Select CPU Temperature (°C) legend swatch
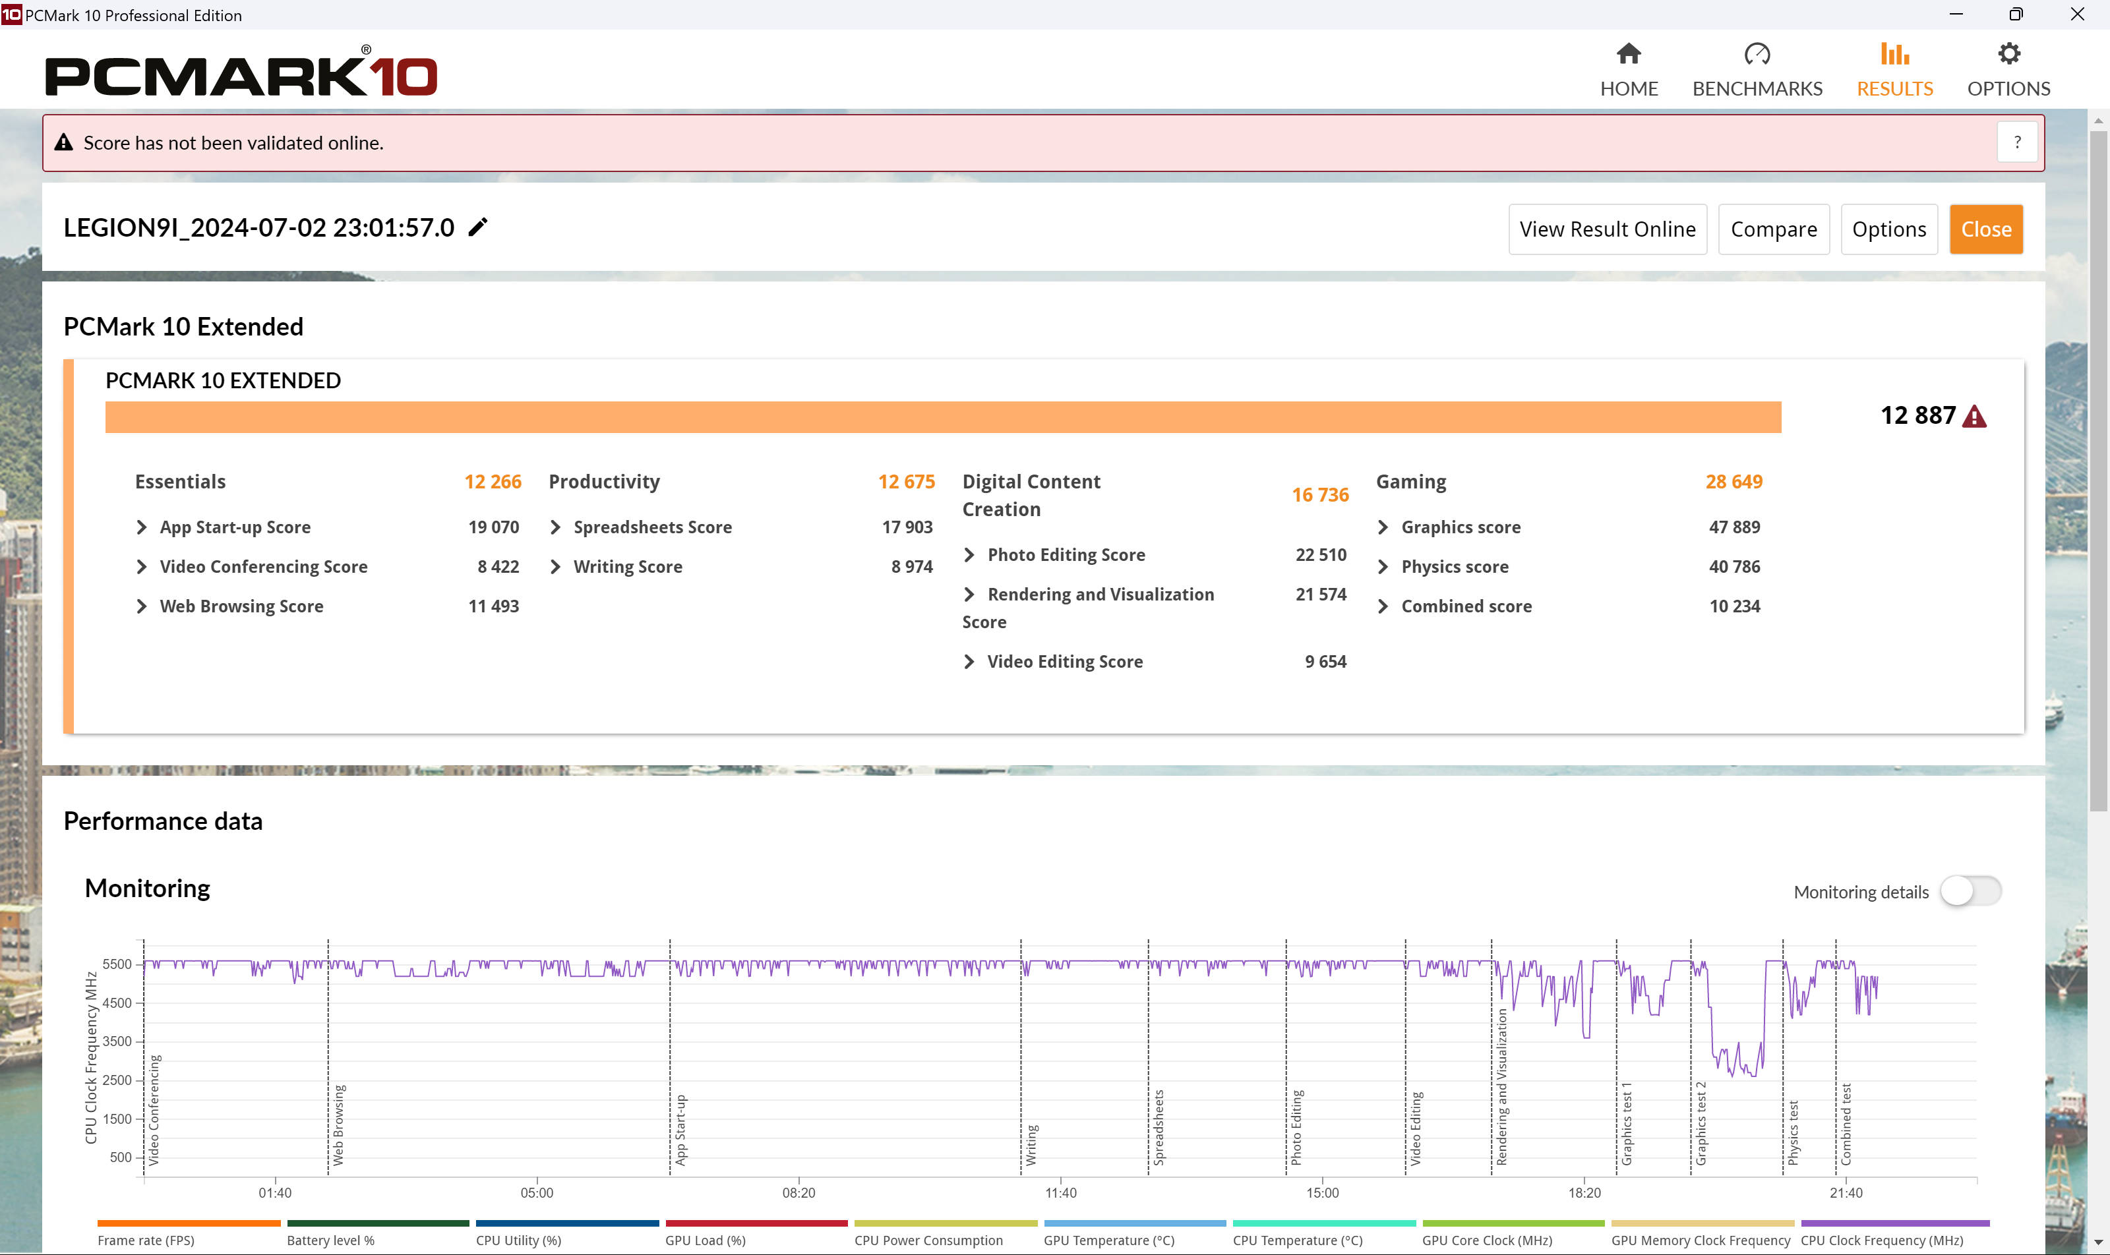 click(x=1324, y=1223)
